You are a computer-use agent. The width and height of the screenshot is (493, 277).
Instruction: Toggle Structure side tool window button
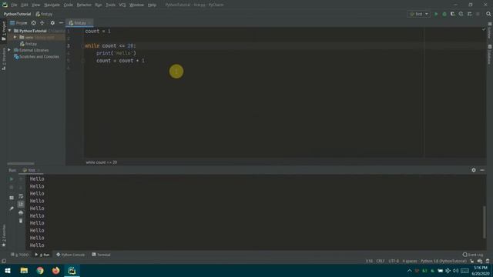pos(4,59)
